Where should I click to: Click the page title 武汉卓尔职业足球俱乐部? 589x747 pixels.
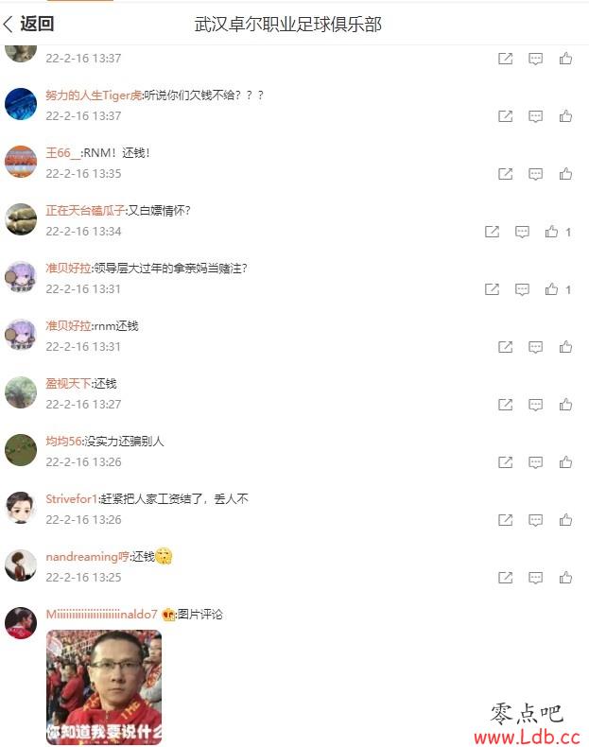288,25
